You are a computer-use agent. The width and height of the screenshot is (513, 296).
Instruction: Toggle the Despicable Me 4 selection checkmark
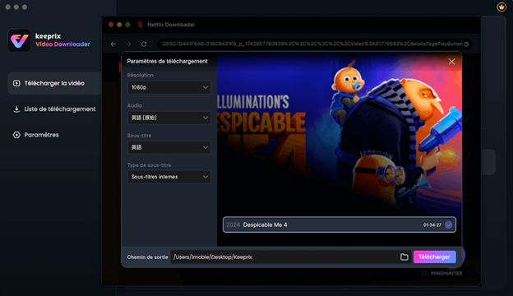pyautogui.click(x=449, y=225)
